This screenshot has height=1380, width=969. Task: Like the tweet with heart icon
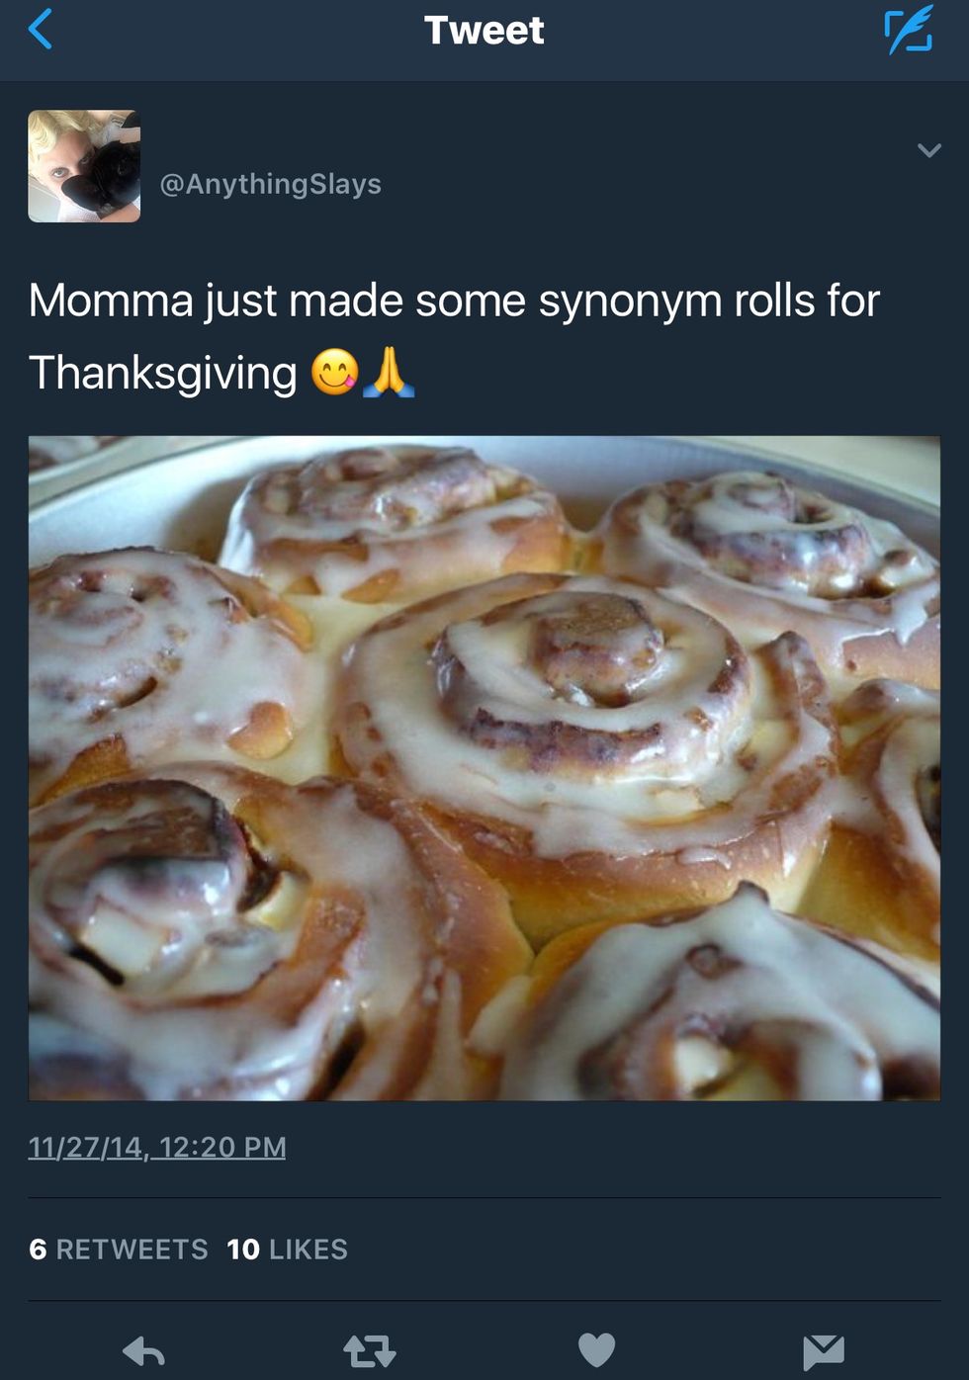[x=596, y=1350]
